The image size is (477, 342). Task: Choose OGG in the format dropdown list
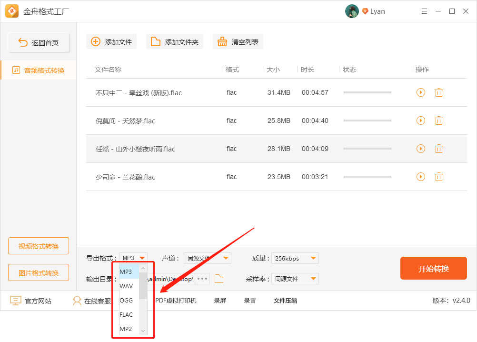click(127, 301)
